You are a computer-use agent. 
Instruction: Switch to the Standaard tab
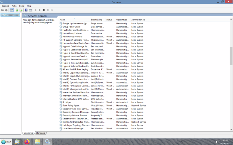(x=40, y=133)
